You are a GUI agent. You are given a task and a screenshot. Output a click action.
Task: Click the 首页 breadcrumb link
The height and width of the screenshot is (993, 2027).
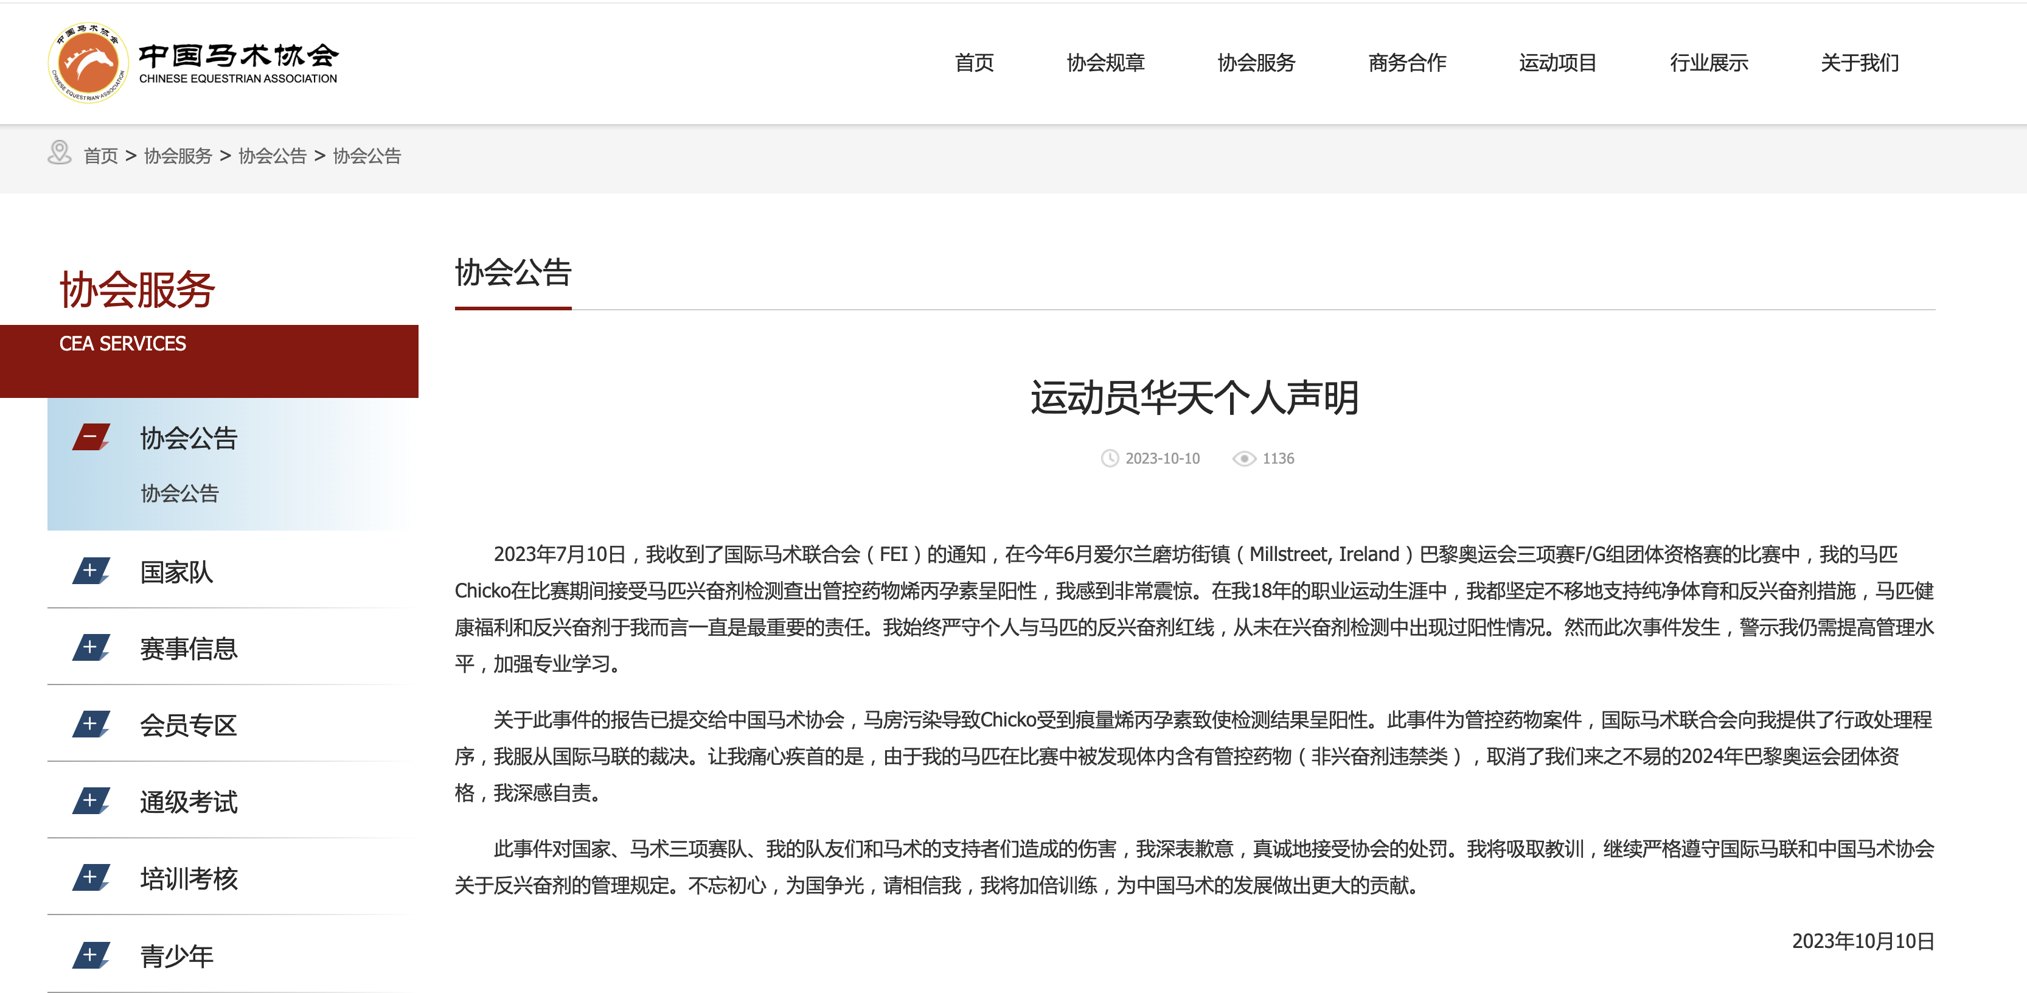(101, 156)
